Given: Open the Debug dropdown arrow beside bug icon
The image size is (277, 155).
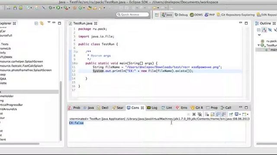Looking at the screenshot, I should tap(54, 8).
